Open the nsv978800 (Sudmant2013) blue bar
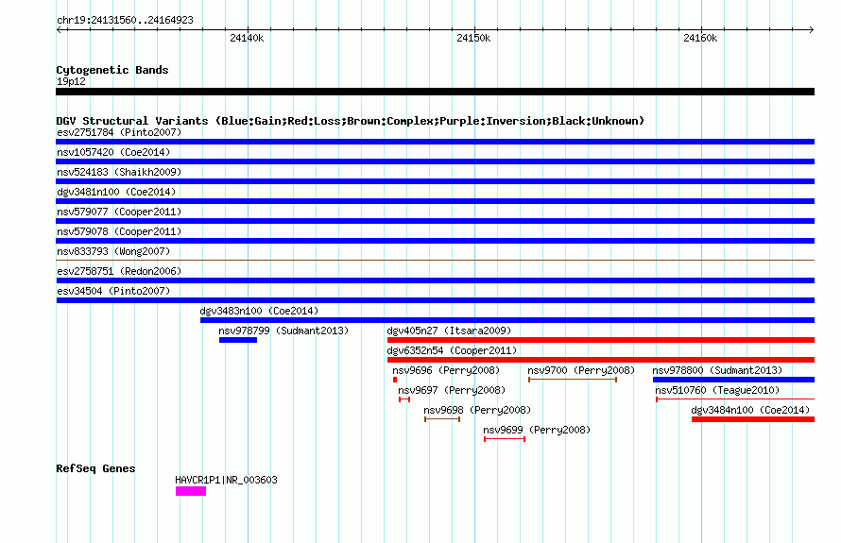This screenshot has width=841, height=543. tap(733, 380)
